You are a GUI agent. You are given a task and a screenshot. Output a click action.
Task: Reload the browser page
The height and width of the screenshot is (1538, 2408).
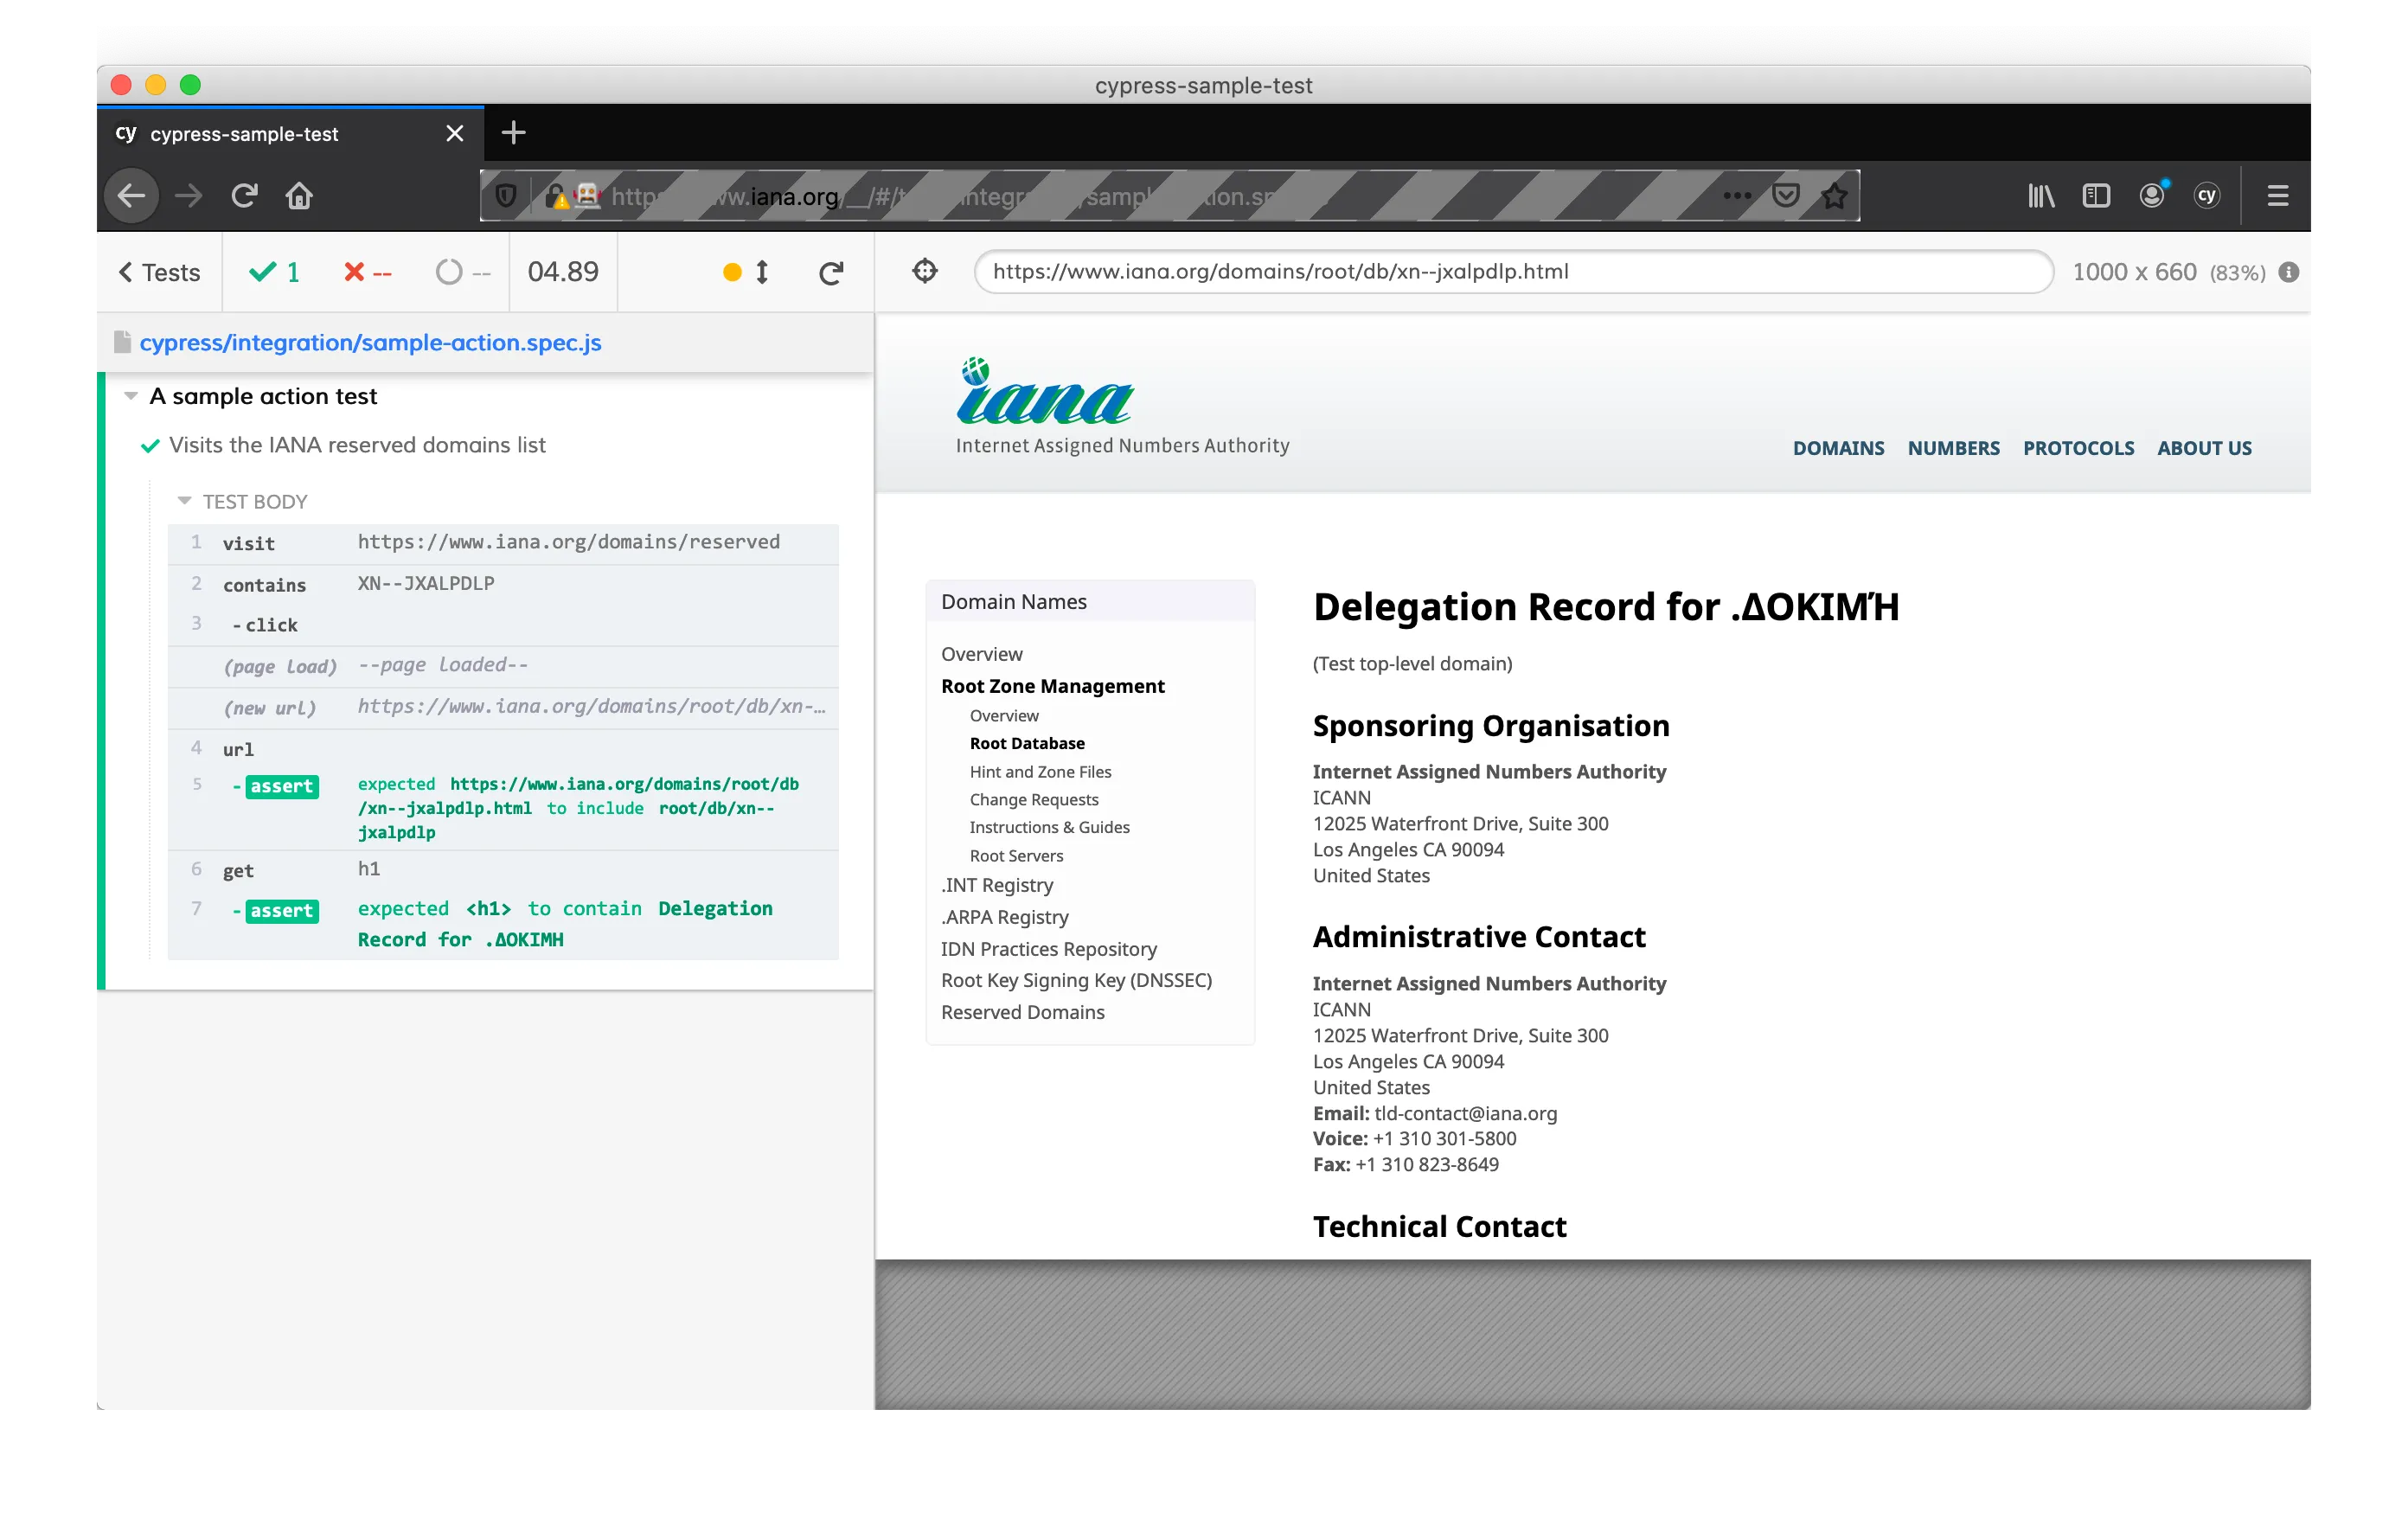coord(244,195)
